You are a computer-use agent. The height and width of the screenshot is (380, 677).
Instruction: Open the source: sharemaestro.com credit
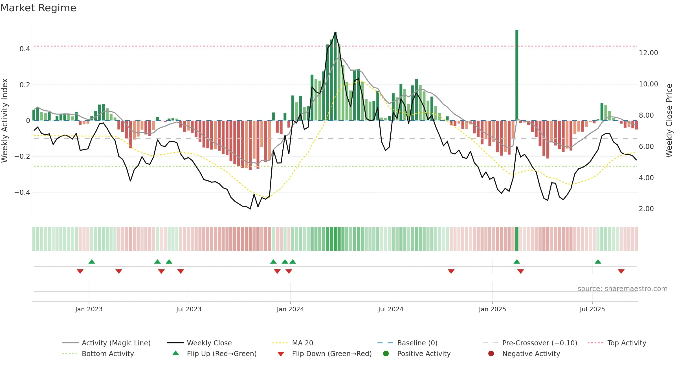pos(623,289)
